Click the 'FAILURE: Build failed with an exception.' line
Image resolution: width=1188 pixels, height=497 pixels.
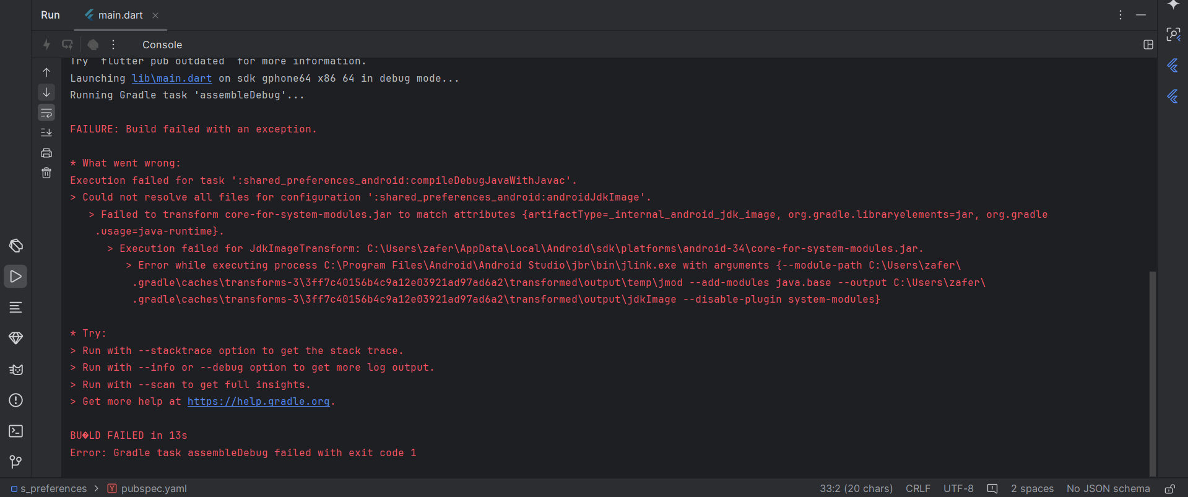pyautogui.click(x=193, y=129)
